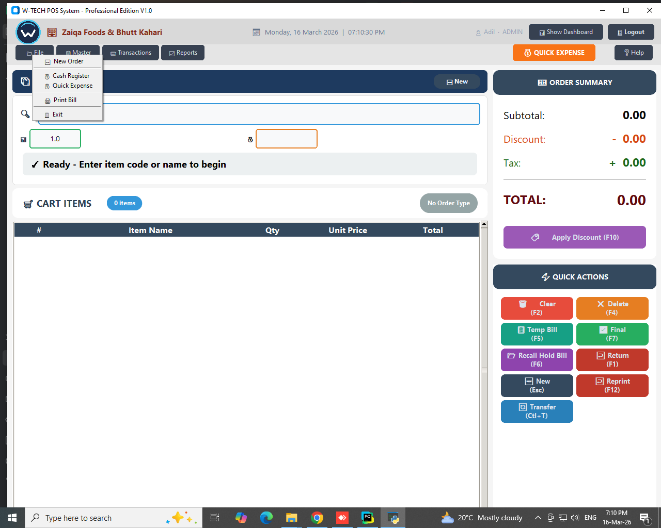
Task: Open the Reports menu
Action: pos(183,53)
